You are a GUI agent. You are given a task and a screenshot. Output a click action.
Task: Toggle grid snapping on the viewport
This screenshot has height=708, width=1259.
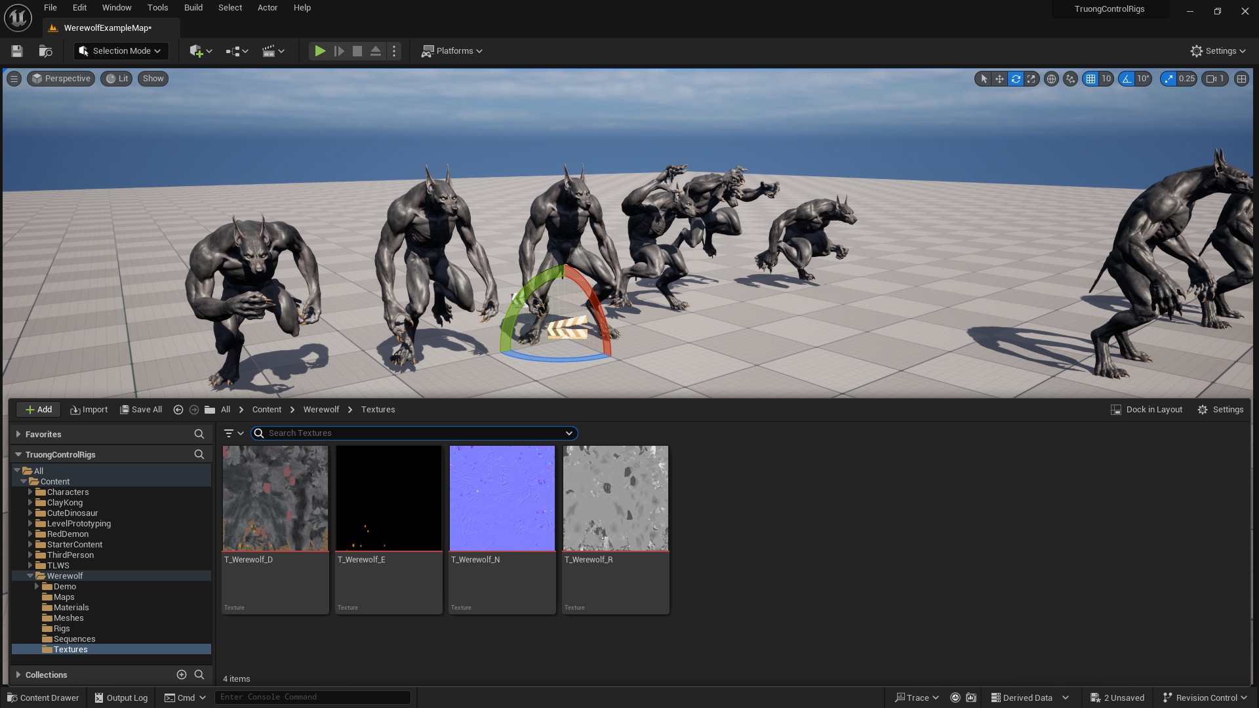click(x=1090, y=79)
